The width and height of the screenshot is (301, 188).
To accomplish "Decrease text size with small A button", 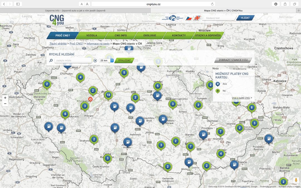I will 82,4.
